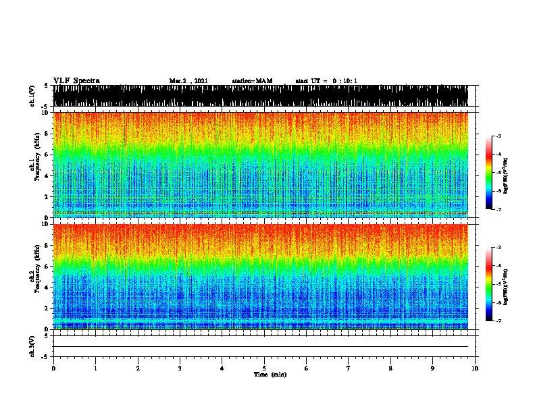Click the "-7" label on ch.1 color bar
Viewport: 535px width, 413px height.
coord(499,209)
